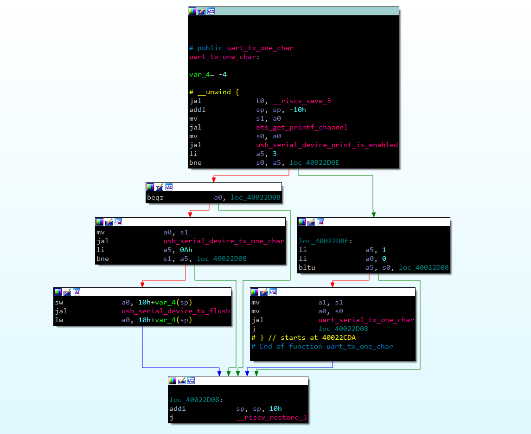The height and width of the screenshot is (434, 531).
Task: Click the graph icon on the loc_40022D08 node header
Action: [191, 381]
